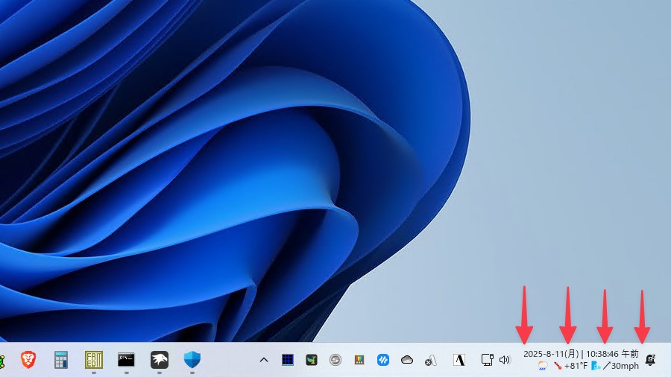This screenshot has height=377, width=671.
Task: Open the gray circular S tray icon
Action: point(335,360)
